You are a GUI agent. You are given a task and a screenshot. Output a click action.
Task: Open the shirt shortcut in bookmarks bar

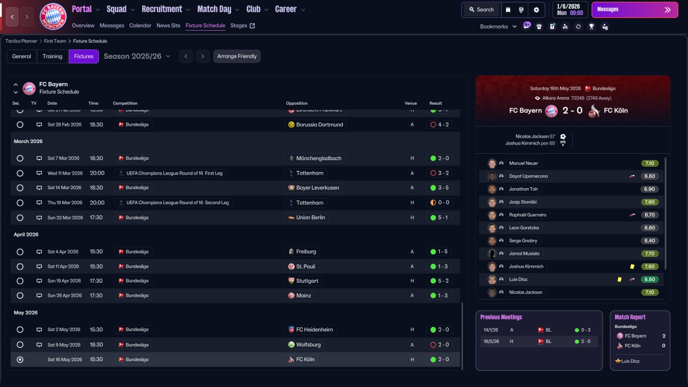click(x=539, y=26)
